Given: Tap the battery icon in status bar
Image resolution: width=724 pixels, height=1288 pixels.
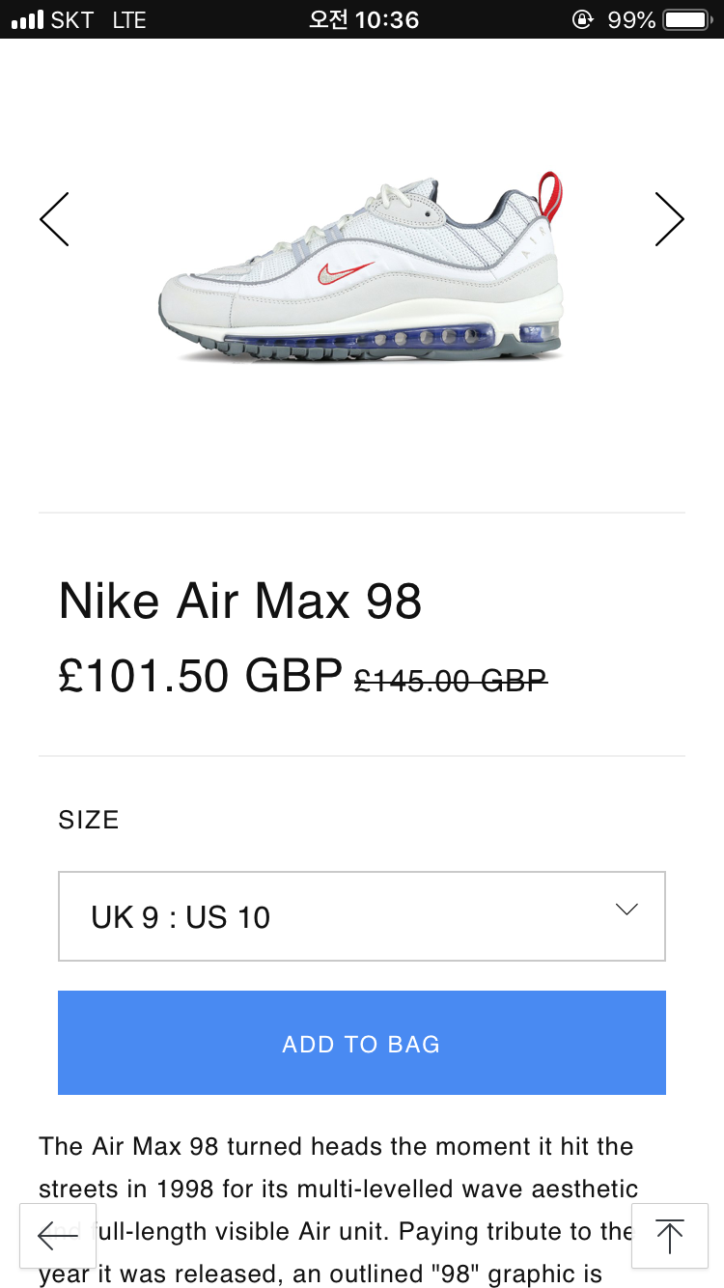Looking at the screenshot, I should [686, 19].
